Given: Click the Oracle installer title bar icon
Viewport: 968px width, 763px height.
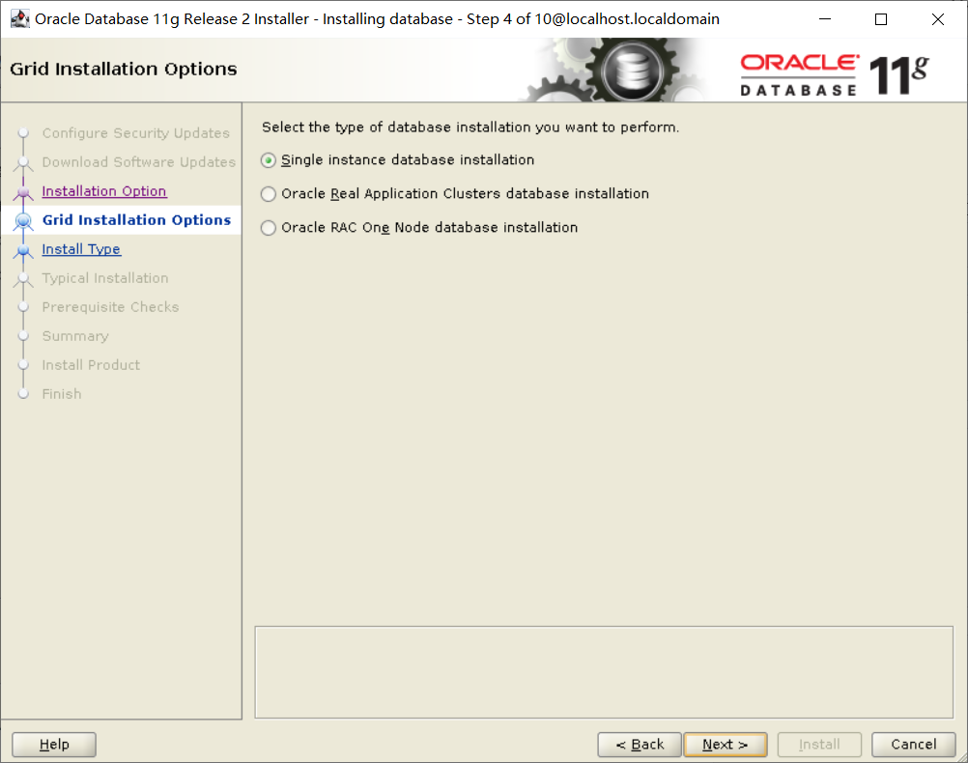Looking at the screenshot, I should tap(19, 19).
